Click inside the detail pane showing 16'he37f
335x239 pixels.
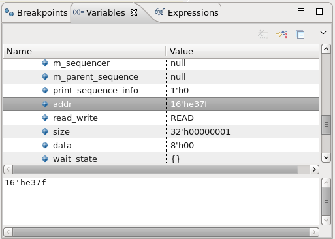161,201
